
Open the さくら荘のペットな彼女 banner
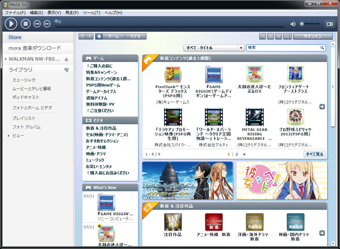tap(282, 181)
